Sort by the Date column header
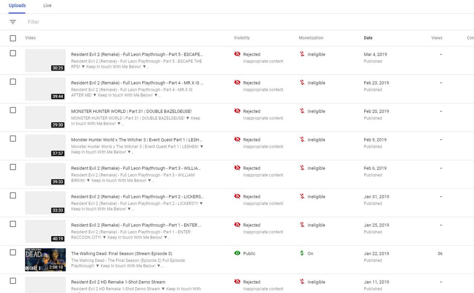Screen dimensions: 474x293 click(368, 38)
